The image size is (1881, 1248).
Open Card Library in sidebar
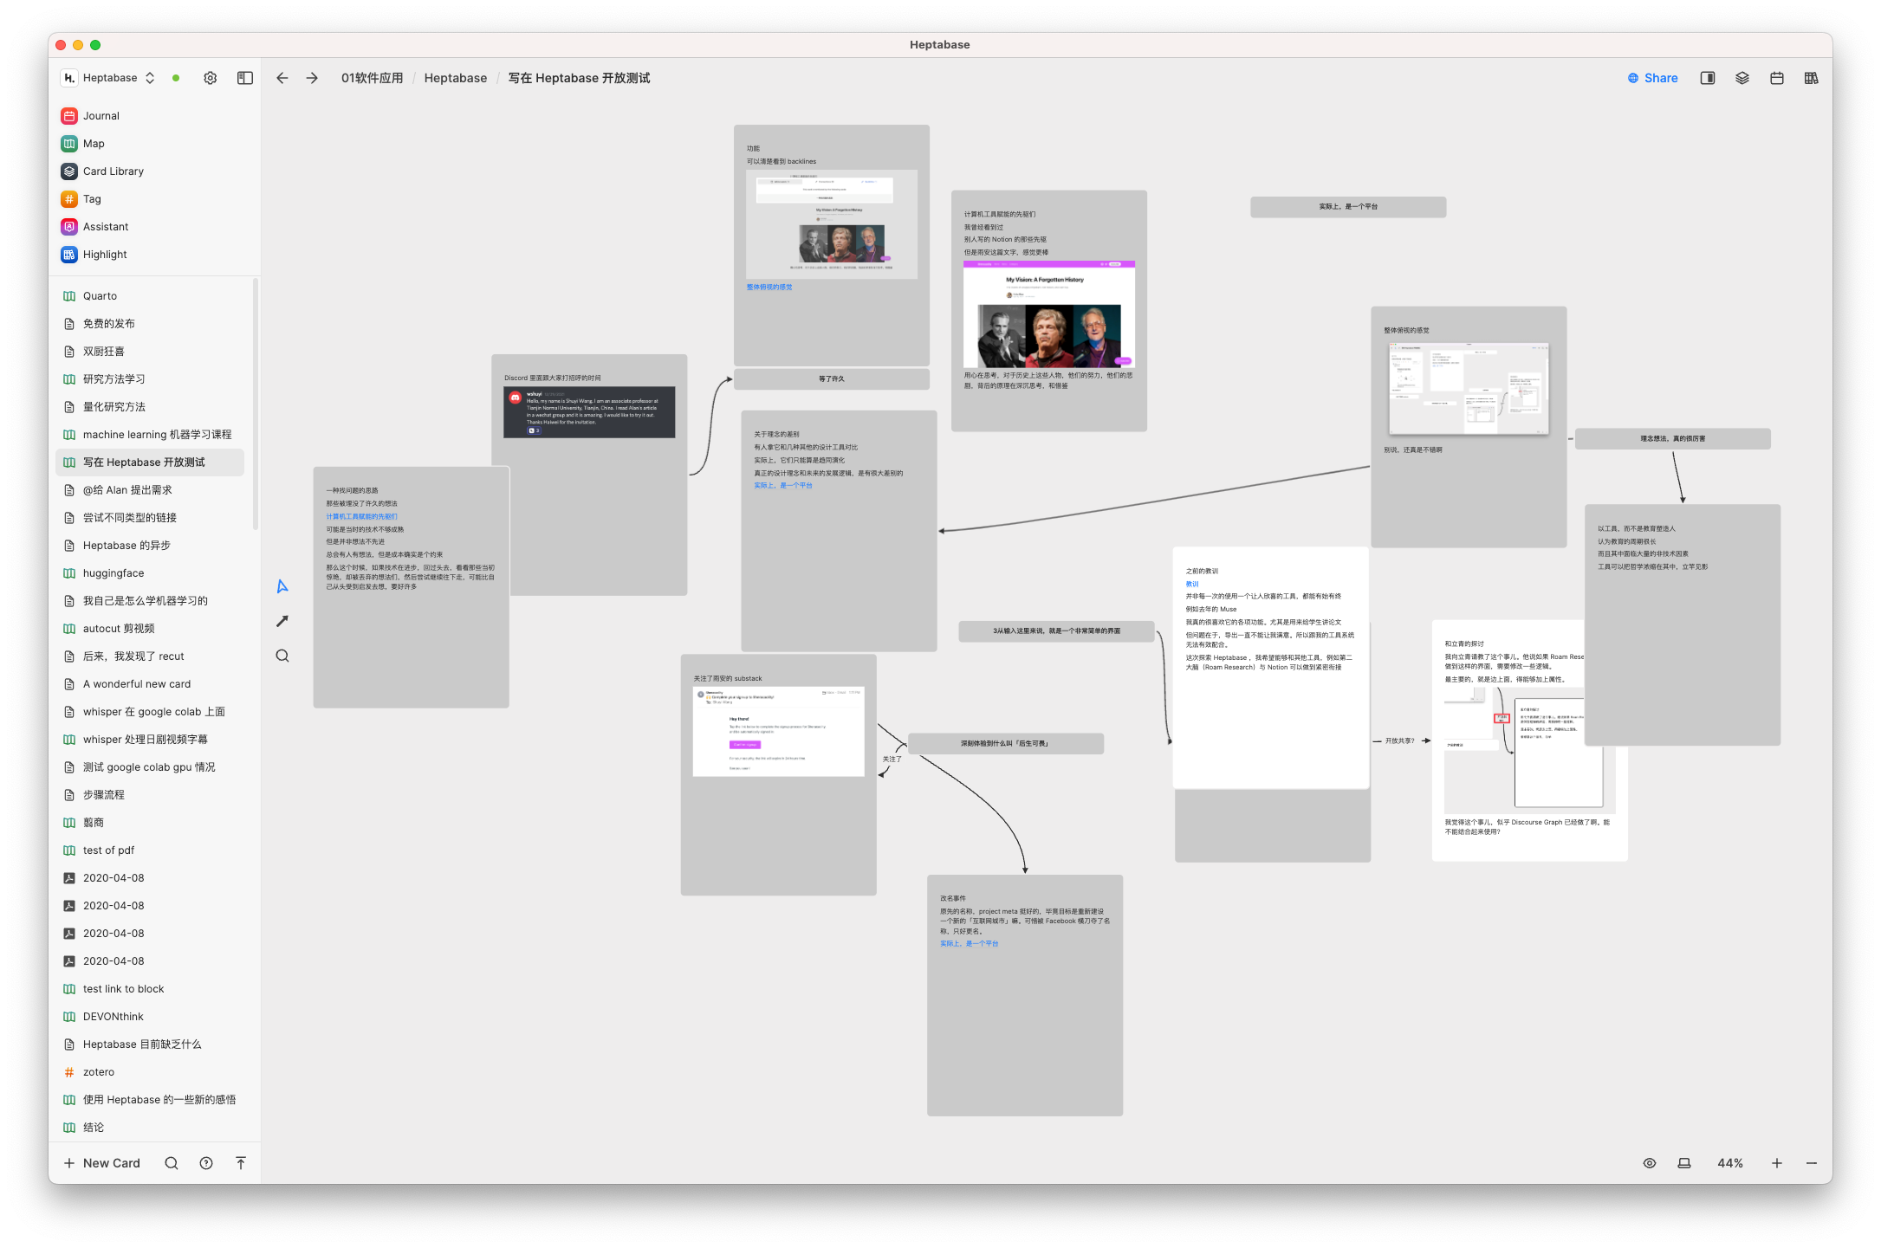114,171
